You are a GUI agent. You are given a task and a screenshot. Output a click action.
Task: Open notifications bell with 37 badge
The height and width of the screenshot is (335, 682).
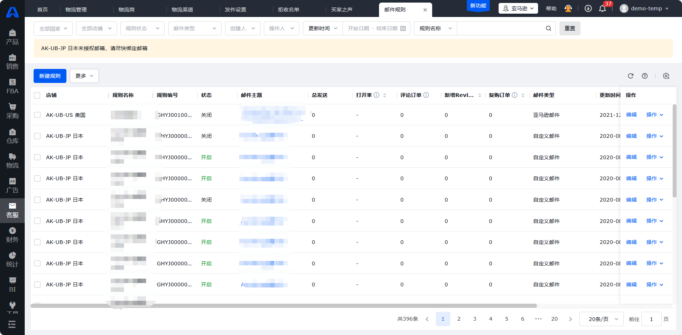pyautogui.click(x=603, y=8)
